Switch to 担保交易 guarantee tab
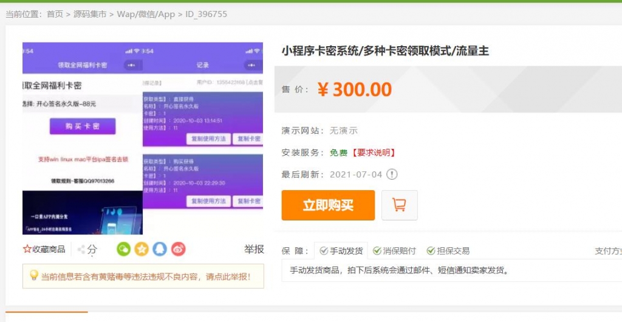 [448, 251]
